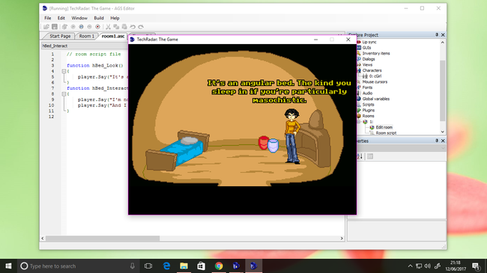Switch to the Start Page tab
The image size is (487, 273).
point(60,36)
